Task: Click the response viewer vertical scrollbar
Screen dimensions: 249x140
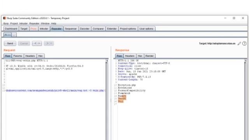Action: (245, 100)
